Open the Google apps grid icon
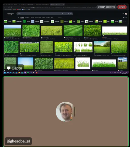 point(123,14)
